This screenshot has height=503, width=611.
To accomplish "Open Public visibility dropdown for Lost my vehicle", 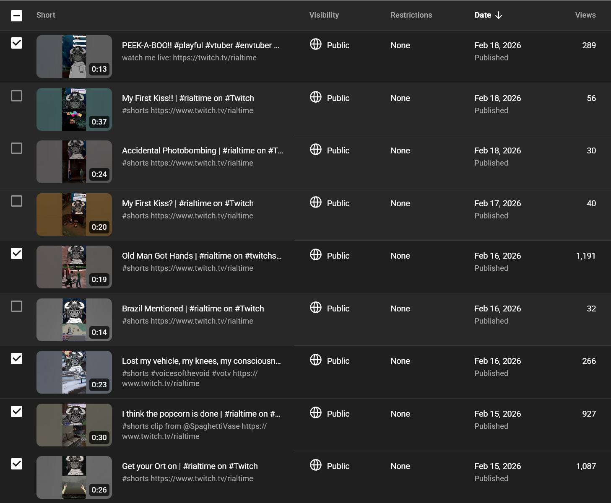I will [338, 361].
